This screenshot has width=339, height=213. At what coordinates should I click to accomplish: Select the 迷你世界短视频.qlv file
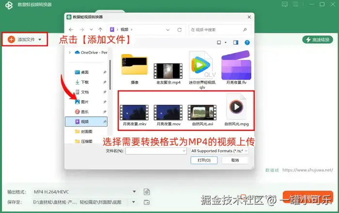point(202,70)
